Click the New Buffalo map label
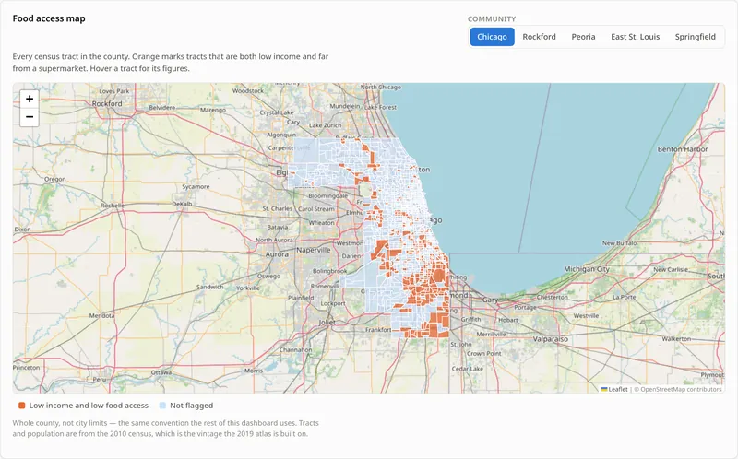The image size is (738, 459). click(619, 243)
